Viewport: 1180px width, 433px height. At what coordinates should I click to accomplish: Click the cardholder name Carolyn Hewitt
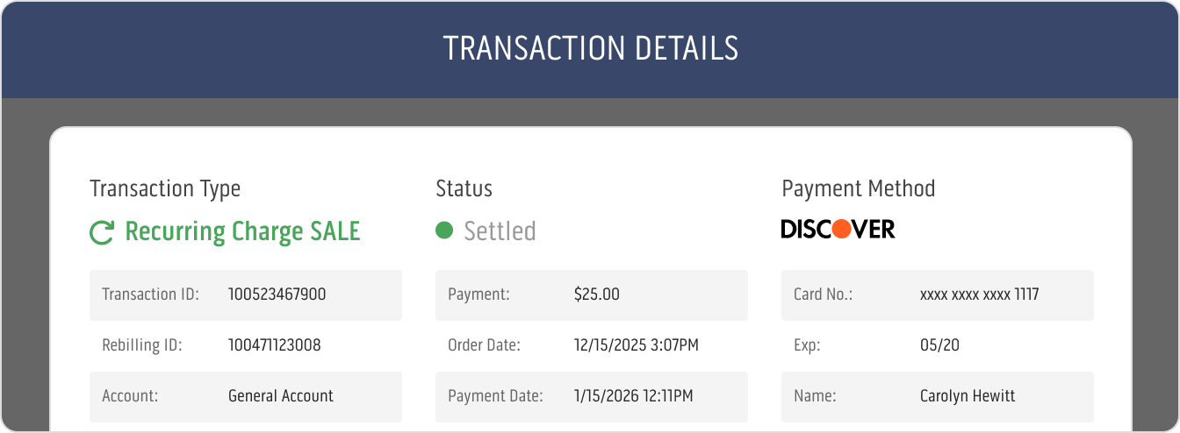point(967,396)
